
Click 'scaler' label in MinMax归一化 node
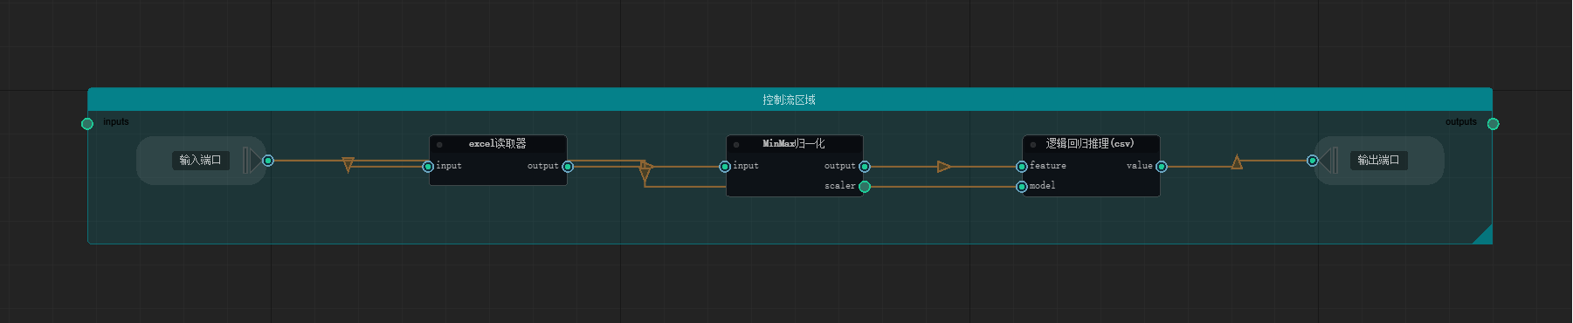840,186
